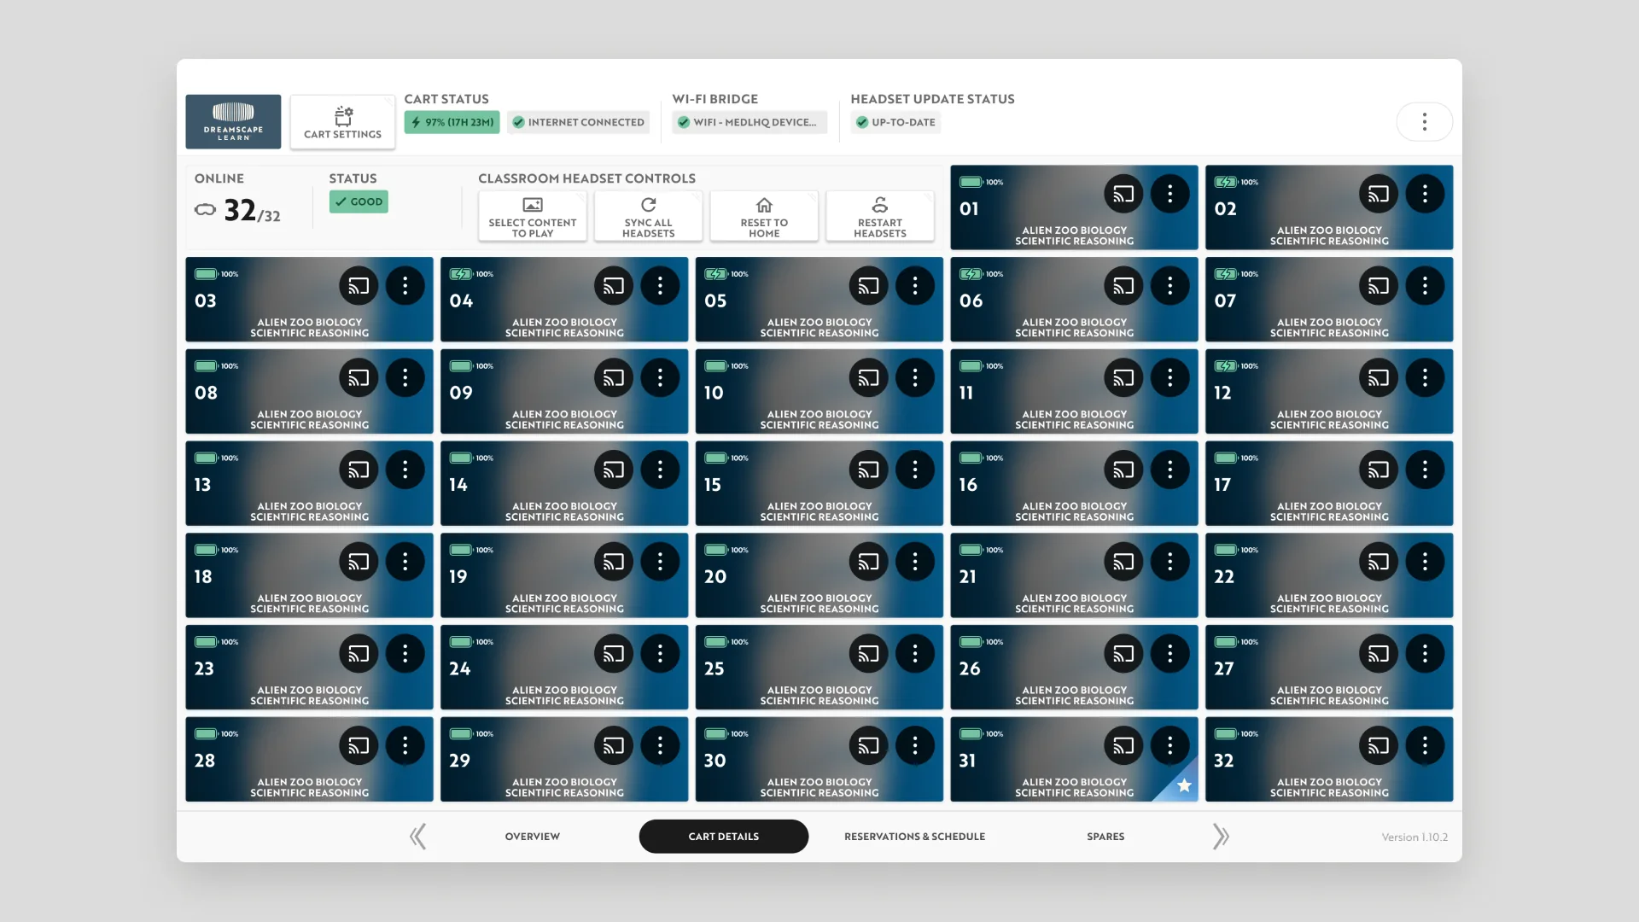The image size is (1639, 922).
Task: Click the 97% battery cart status badge
Action: (452, 122)
